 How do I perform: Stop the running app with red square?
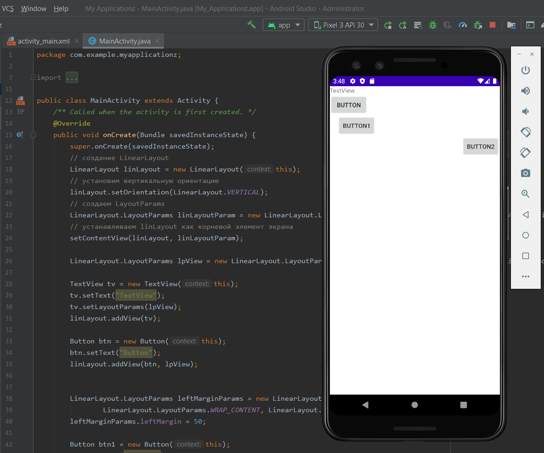click(x=493, y=25)
